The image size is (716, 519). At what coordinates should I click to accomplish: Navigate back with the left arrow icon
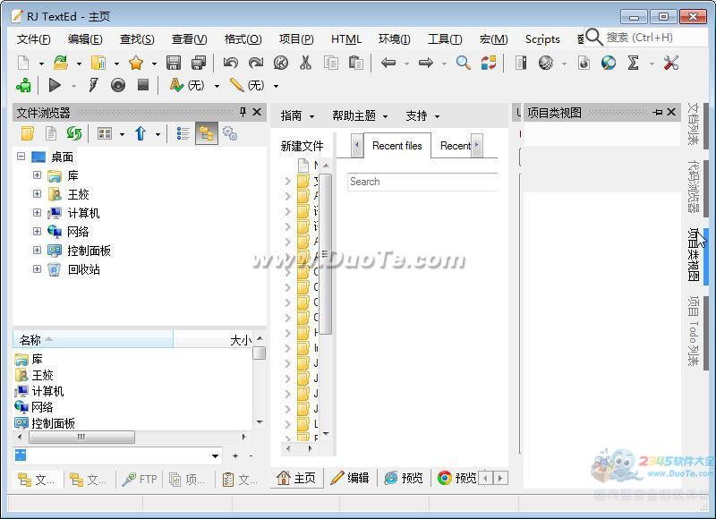coord(388,63)
